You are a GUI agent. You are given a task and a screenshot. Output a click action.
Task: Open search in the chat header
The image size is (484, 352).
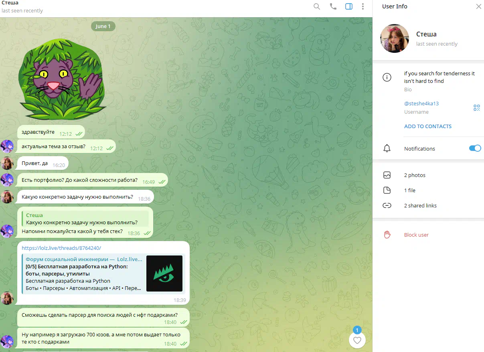pyautogui.click(x=317, y=6)
